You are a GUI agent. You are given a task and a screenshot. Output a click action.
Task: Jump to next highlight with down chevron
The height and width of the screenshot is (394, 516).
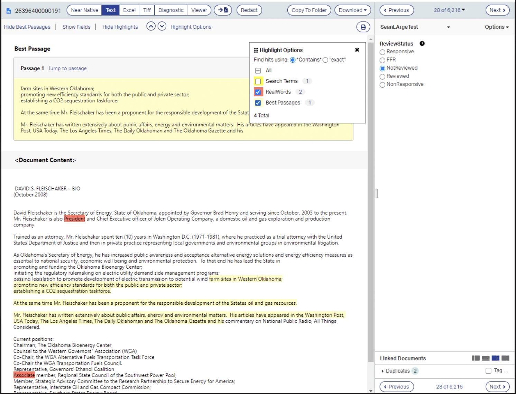click(162, 26)
